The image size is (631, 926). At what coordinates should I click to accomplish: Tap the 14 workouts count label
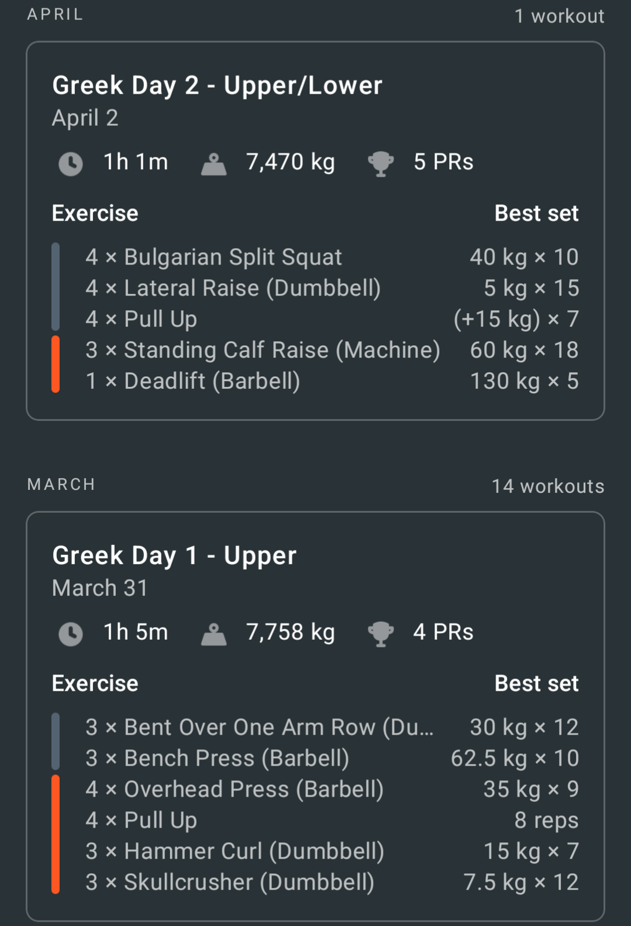pyautogui.click(x=548, y=486)
